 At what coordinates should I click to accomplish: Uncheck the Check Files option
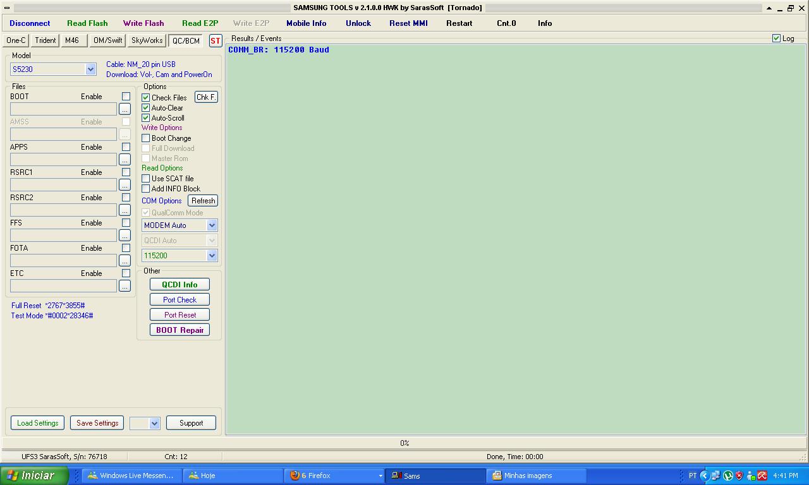click(146, 98)
